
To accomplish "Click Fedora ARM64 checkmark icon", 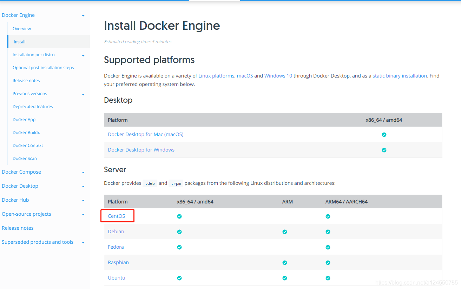I will click(x=328, y=247).
